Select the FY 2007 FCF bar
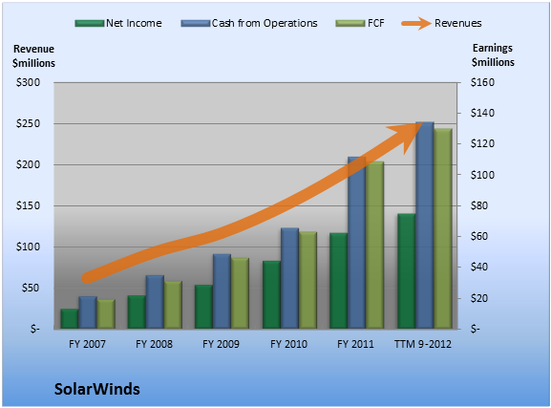 click(106, 314)
